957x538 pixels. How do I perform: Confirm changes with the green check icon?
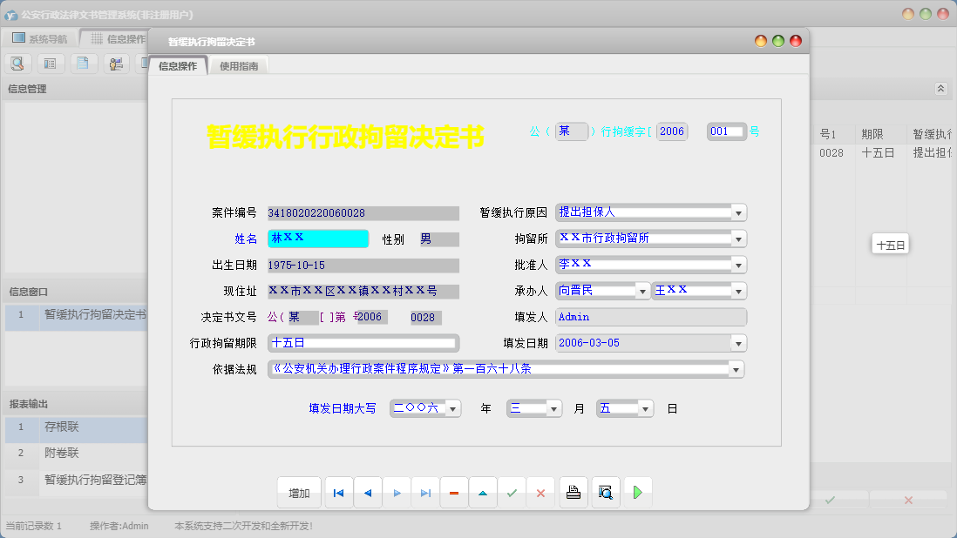512,492
